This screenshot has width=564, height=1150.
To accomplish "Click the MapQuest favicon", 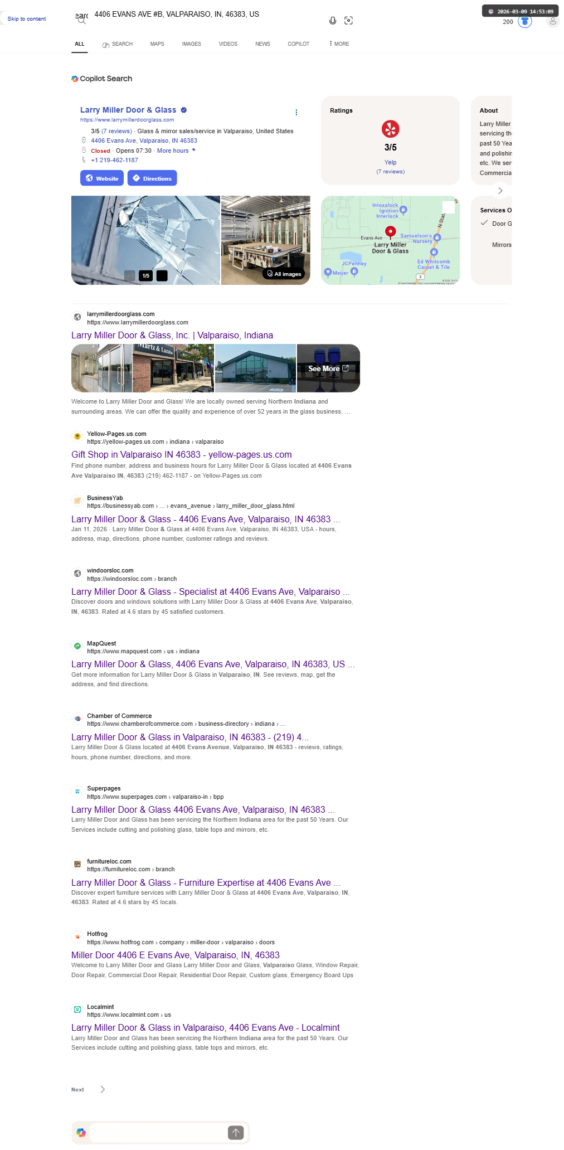I will coord(77,646).
